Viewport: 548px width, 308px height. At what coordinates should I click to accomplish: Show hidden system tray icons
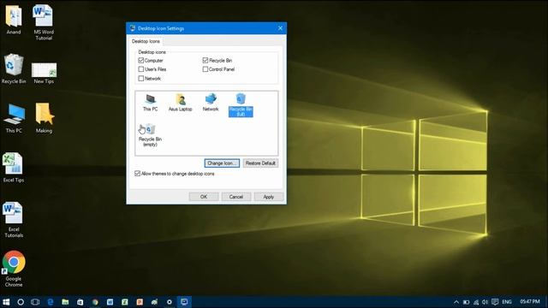[456, 302]
